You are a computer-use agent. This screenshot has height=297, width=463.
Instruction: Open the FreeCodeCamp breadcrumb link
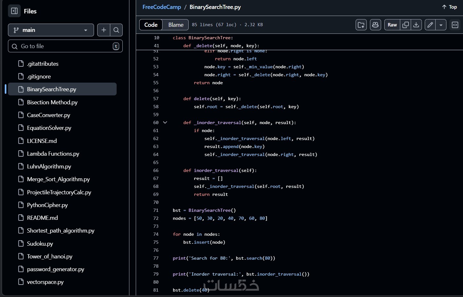pos(162,7)
